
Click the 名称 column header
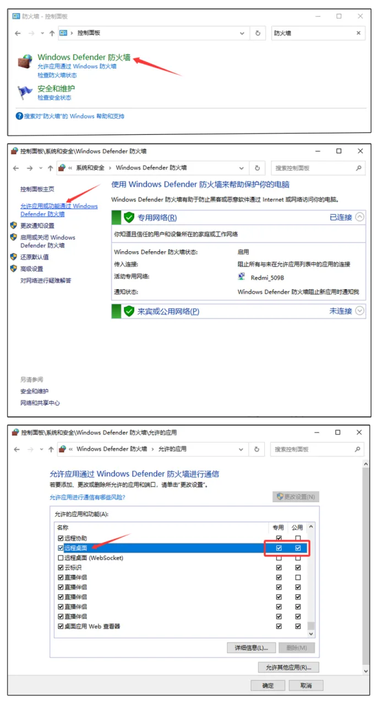[62, 528]
